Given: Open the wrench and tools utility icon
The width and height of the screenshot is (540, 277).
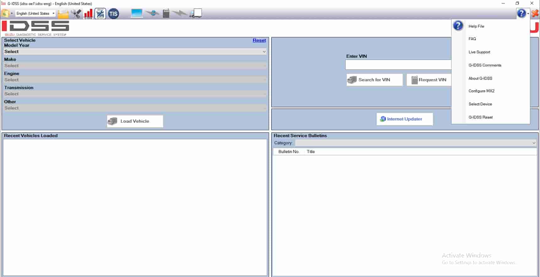Looking at the screenshot, I should (x=76, y=13).
